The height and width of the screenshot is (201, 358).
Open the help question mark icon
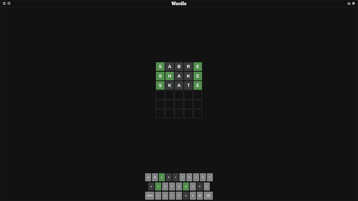point(9,4)
